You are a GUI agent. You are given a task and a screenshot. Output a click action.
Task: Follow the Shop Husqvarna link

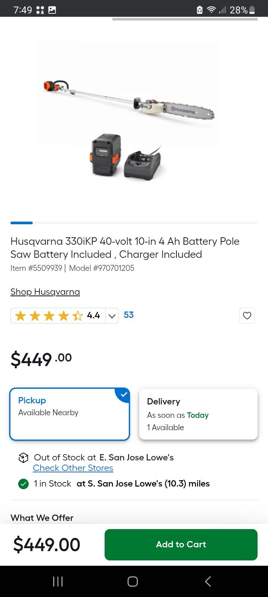tap(45, 292)
